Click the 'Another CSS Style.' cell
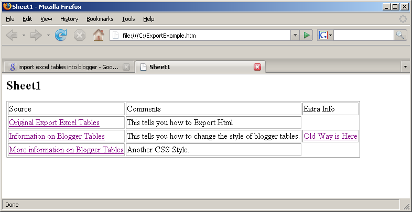 213,150
